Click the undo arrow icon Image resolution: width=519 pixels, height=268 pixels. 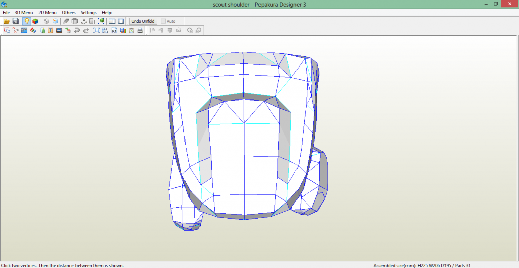pyautogui.click(x=77, y=30)
